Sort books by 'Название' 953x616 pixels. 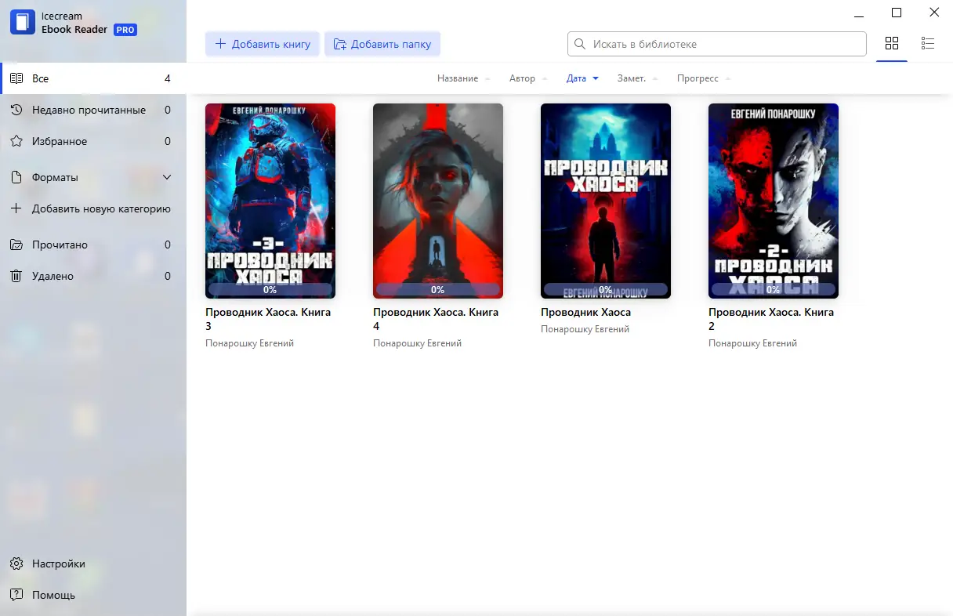click(x=464, y=78)
